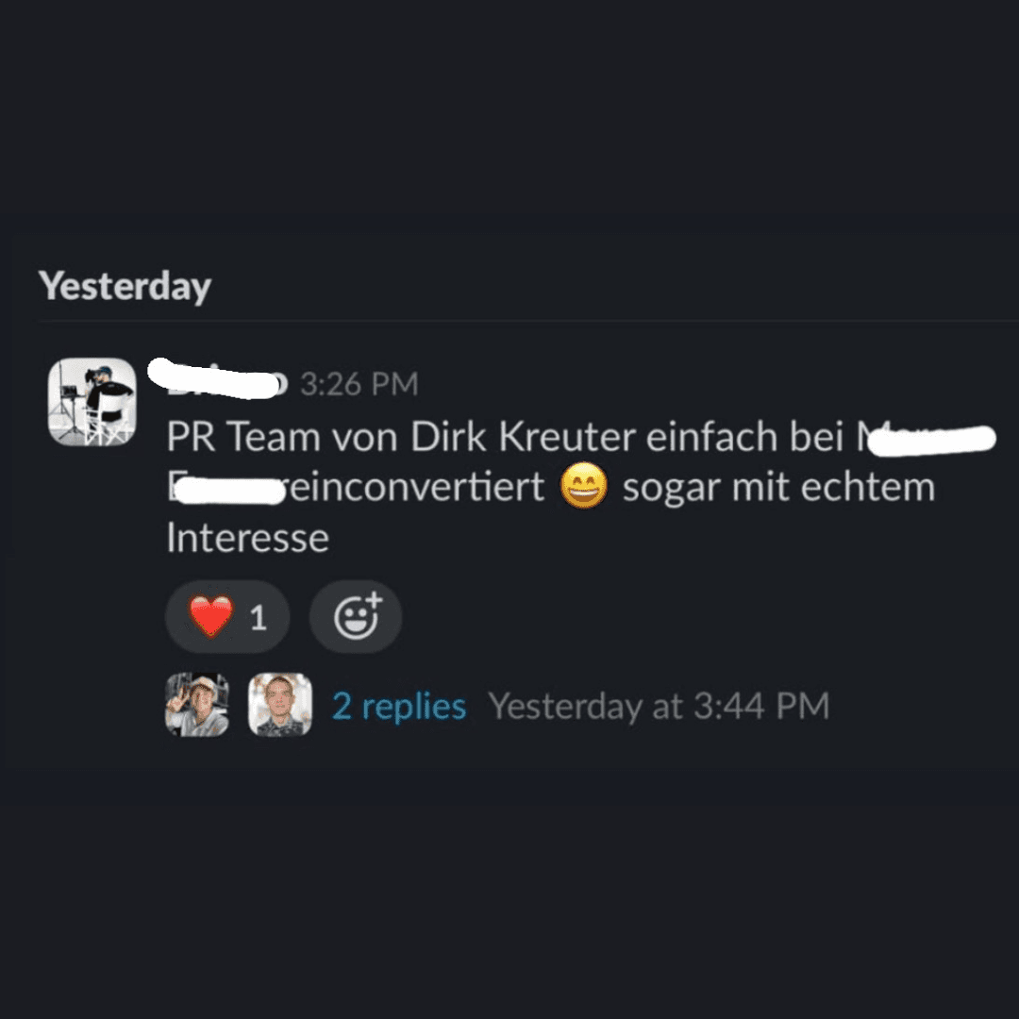The width and height of the screenshot is (1019, 1019).
Task: Open the message author's director-chair avatar
Action: click(x=92, y=402)
